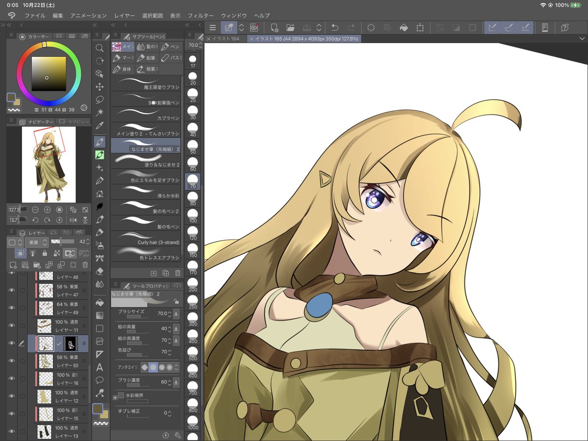Click the Scale/Rotate transform icon in command bar
Screen dimensions: 588x441
[x=420, y=27]
